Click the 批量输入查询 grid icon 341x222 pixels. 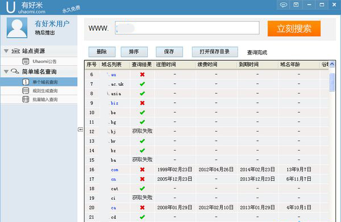point(26,99)
